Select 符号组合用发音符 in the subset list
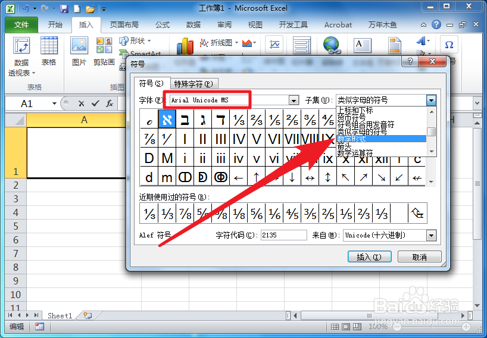The height and width of the screenshot is (338, 487). 381,124
